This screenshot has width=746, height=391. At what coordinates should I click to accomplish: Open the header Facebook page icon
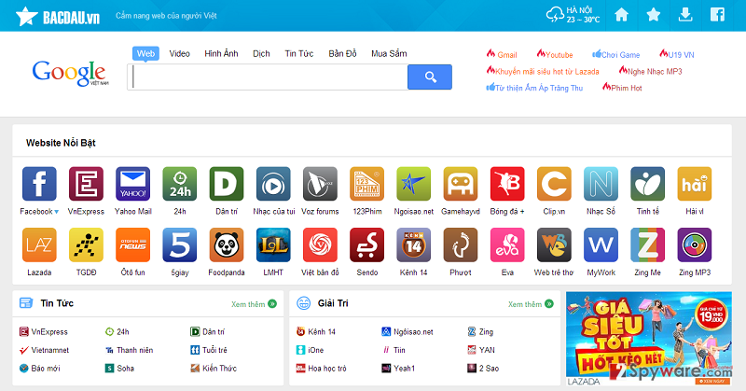click(717, 15)
